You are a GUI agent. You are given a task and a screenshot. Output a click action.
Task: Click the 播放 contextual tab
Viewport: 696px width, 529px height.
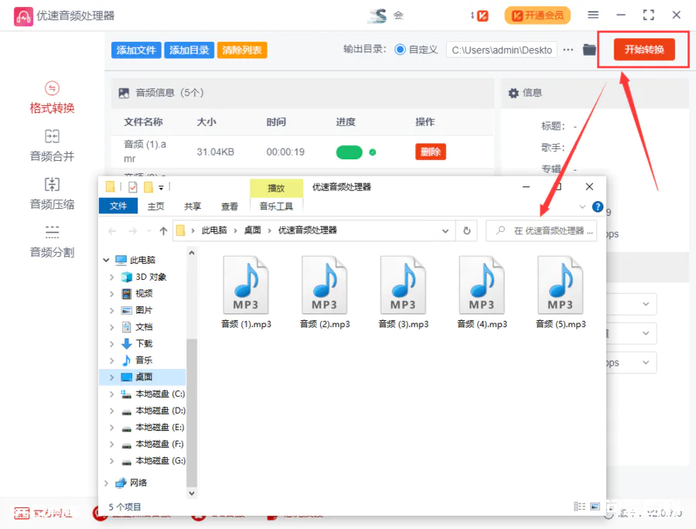point(276,188)
